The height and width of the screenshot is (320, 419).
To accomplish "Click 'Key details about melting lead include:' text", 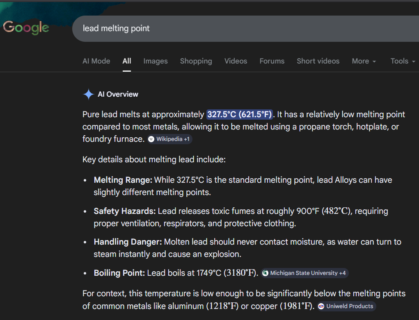I will [x=154, y=160].
